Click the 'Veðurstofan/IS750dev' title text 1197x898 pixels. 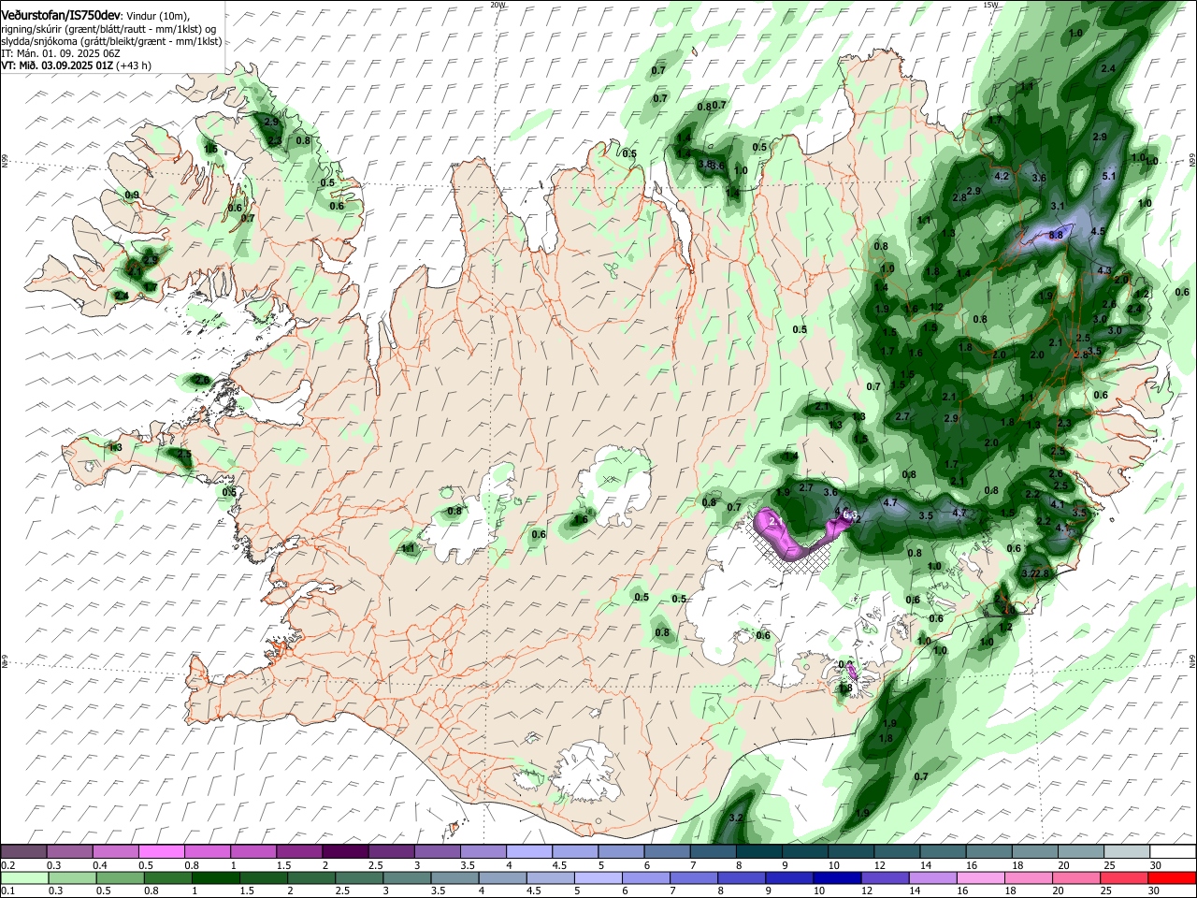[61, 16]
